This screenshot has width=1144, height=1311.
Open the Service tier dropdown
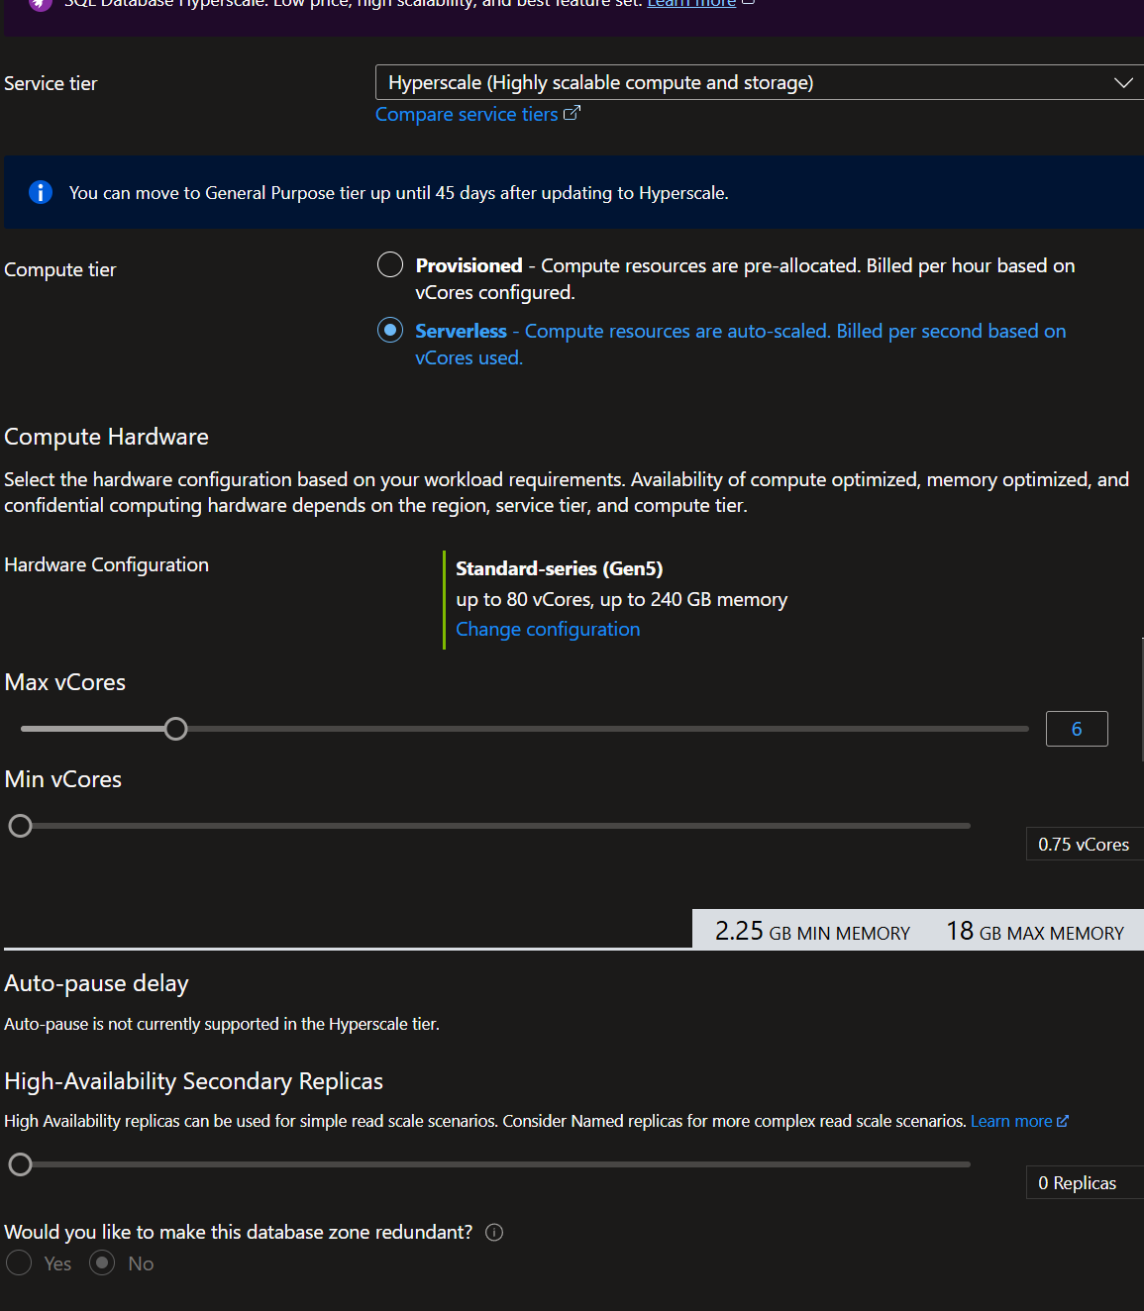tap(760, 82)
